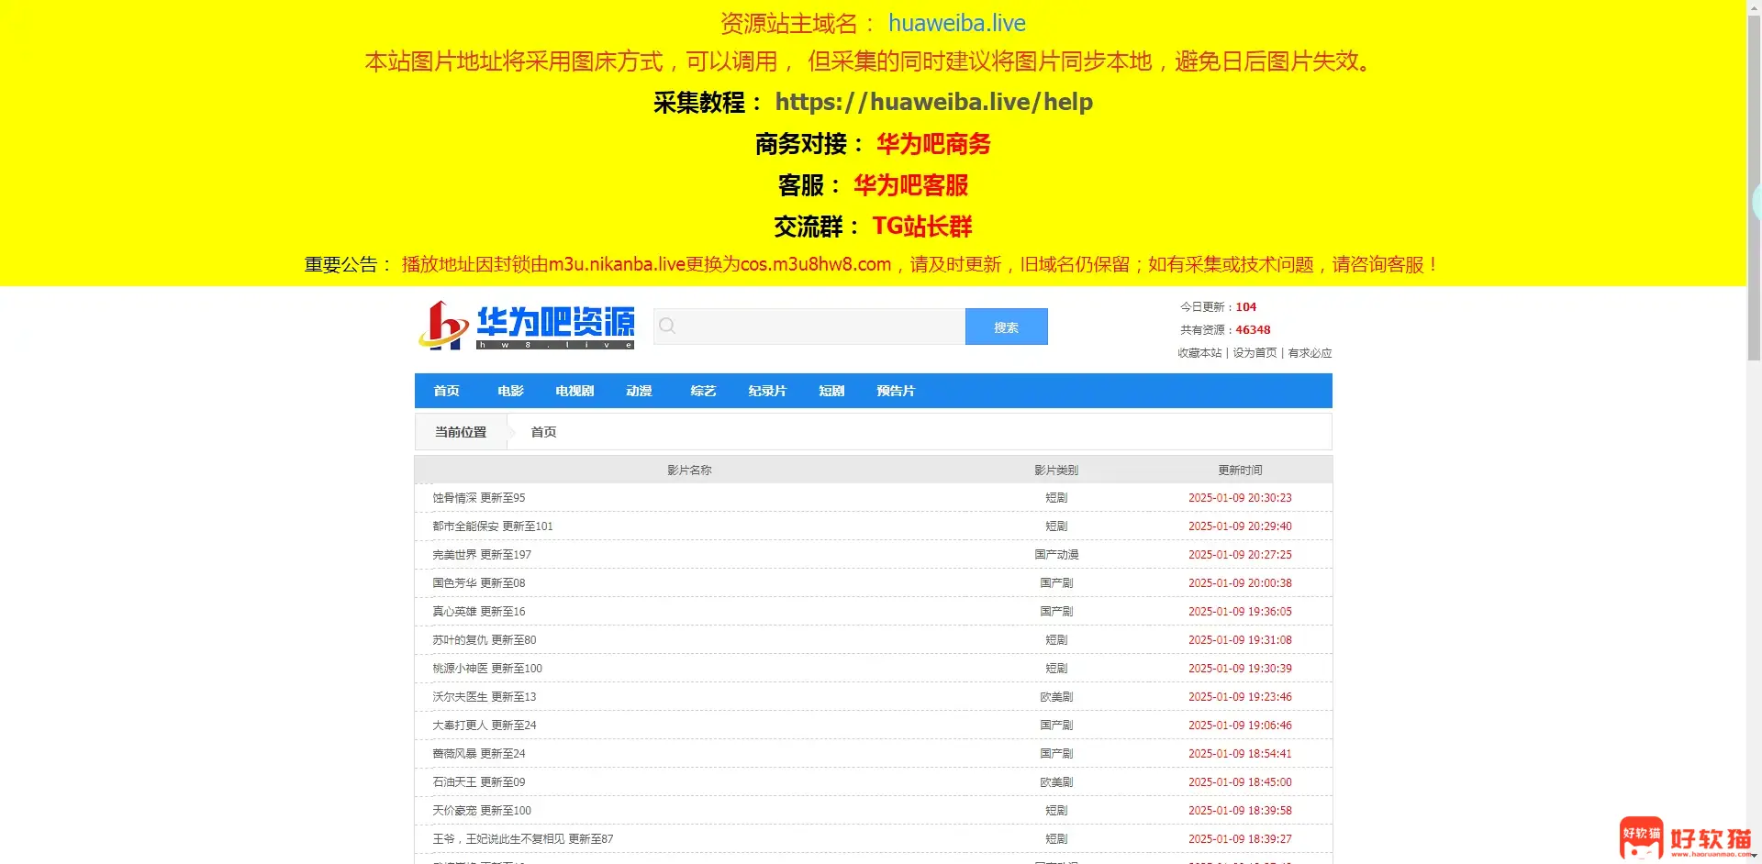Click 今日更新 count 104
This screenshot has width=1762, height=864.
point(1245,307)
